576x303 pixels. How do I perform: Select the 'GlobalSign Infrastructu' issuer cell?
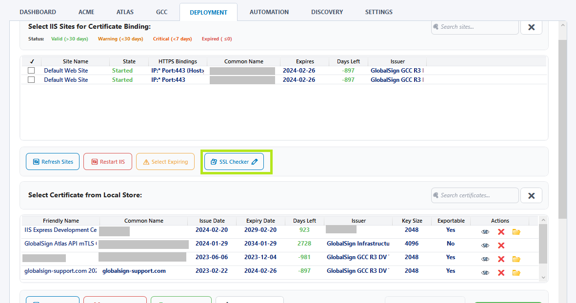(358, 244)
